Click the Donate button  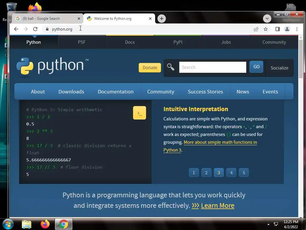pos(150,68)
